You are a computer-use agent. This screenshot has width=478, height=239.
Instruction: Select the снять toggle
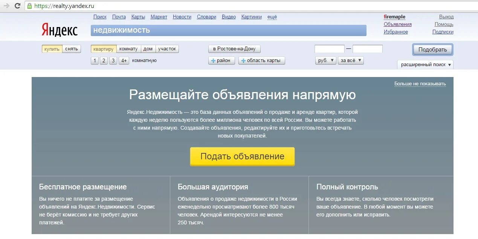[x=72, y=49]
